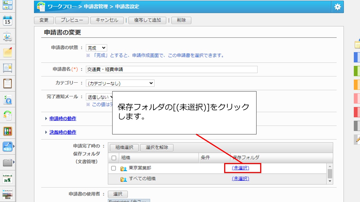Image resolution: width=360 pixels, height=202 pixels.
Task: Expand the 申請時の動作 section
Action: click(x=63, y=119)
